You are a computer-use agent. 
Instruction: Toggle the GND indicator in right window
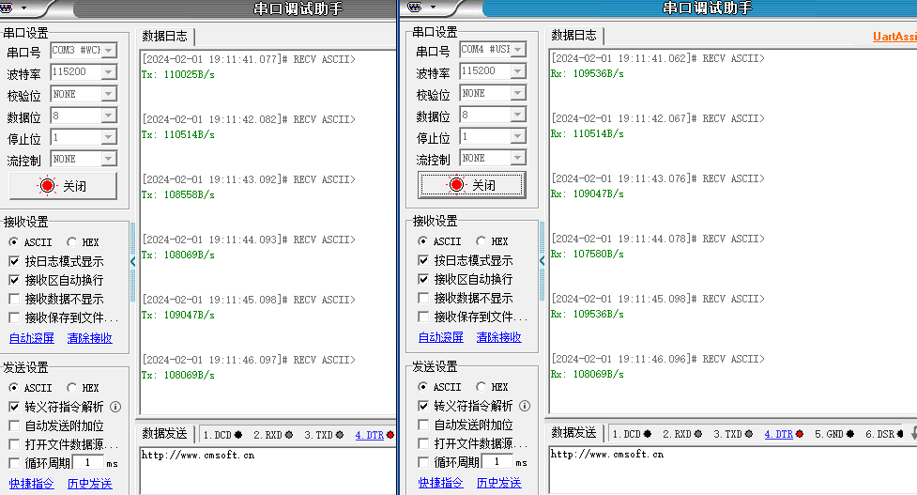(x=849, y=434)
